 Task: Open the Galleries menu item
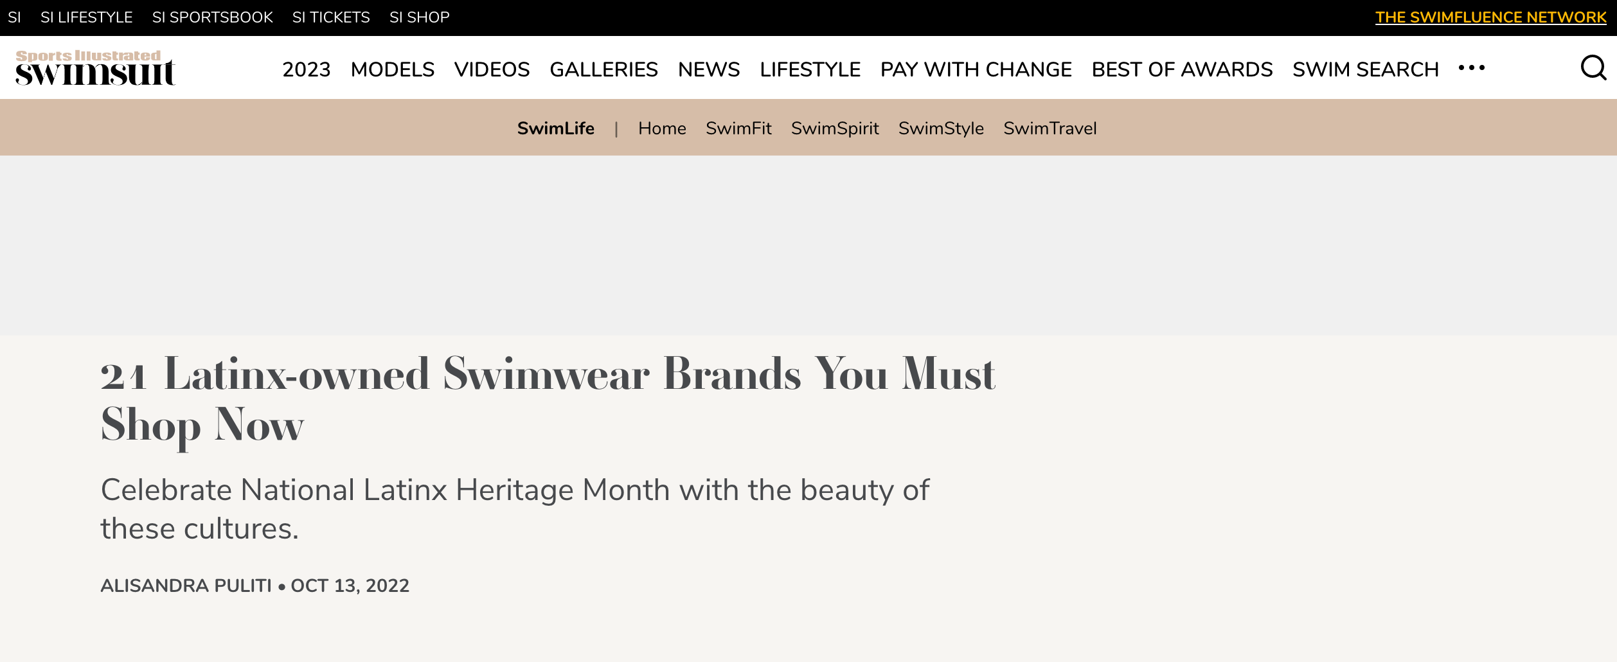pyautogui.click(x=603, y=69)
